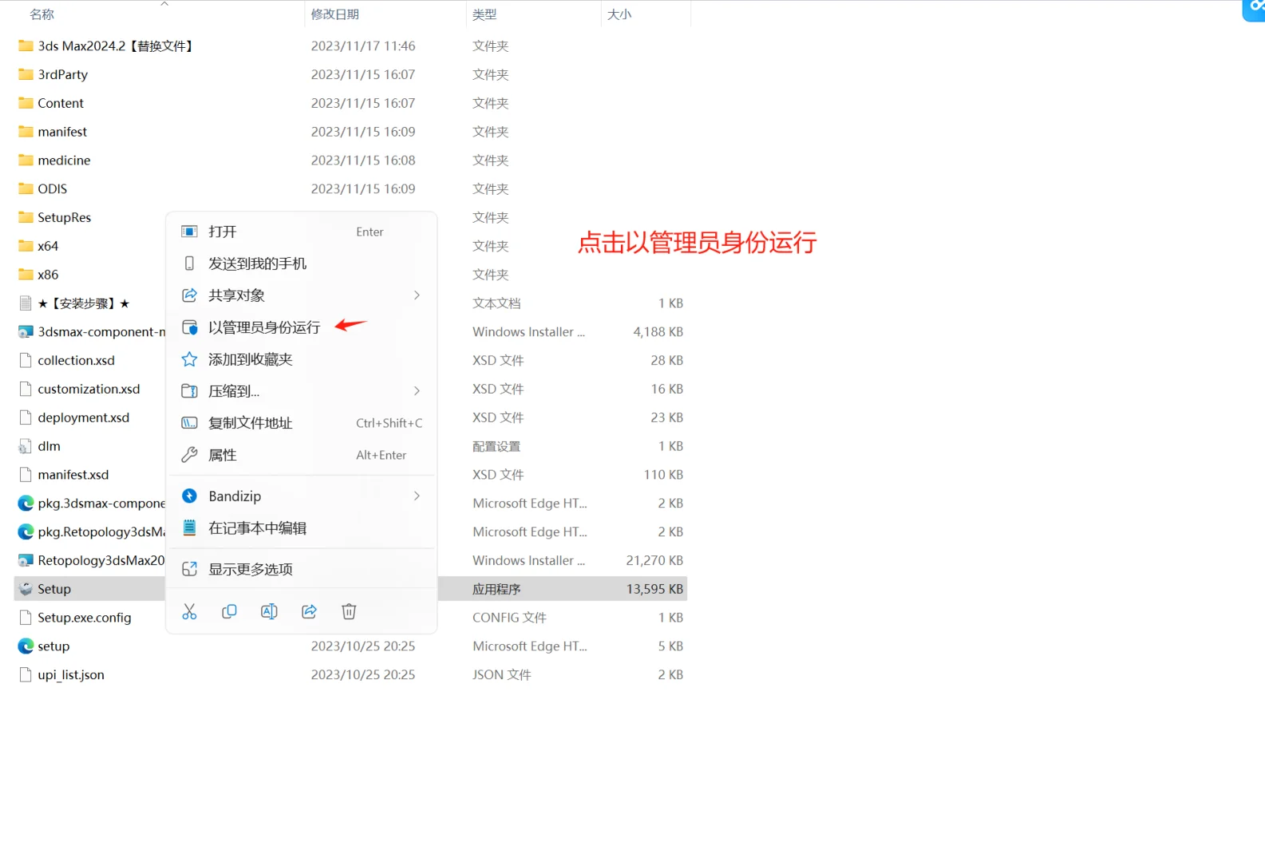Image resolution: width=1265 pixels, height=862 pixels.
Task: Select the SetupRes folder name
Action: (x=65, y=217)
